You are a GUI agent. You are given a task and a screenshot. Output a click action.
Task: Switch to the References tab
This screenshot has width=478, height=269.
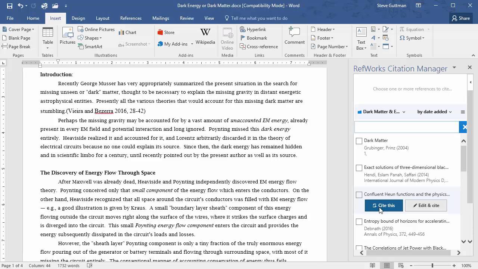pos(131,18)
